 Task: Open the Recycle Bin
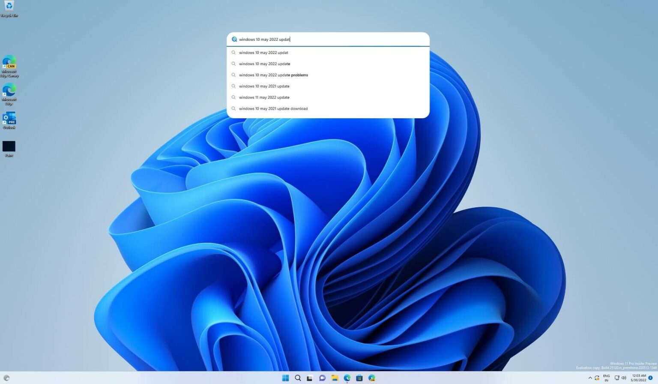(9, 8)
